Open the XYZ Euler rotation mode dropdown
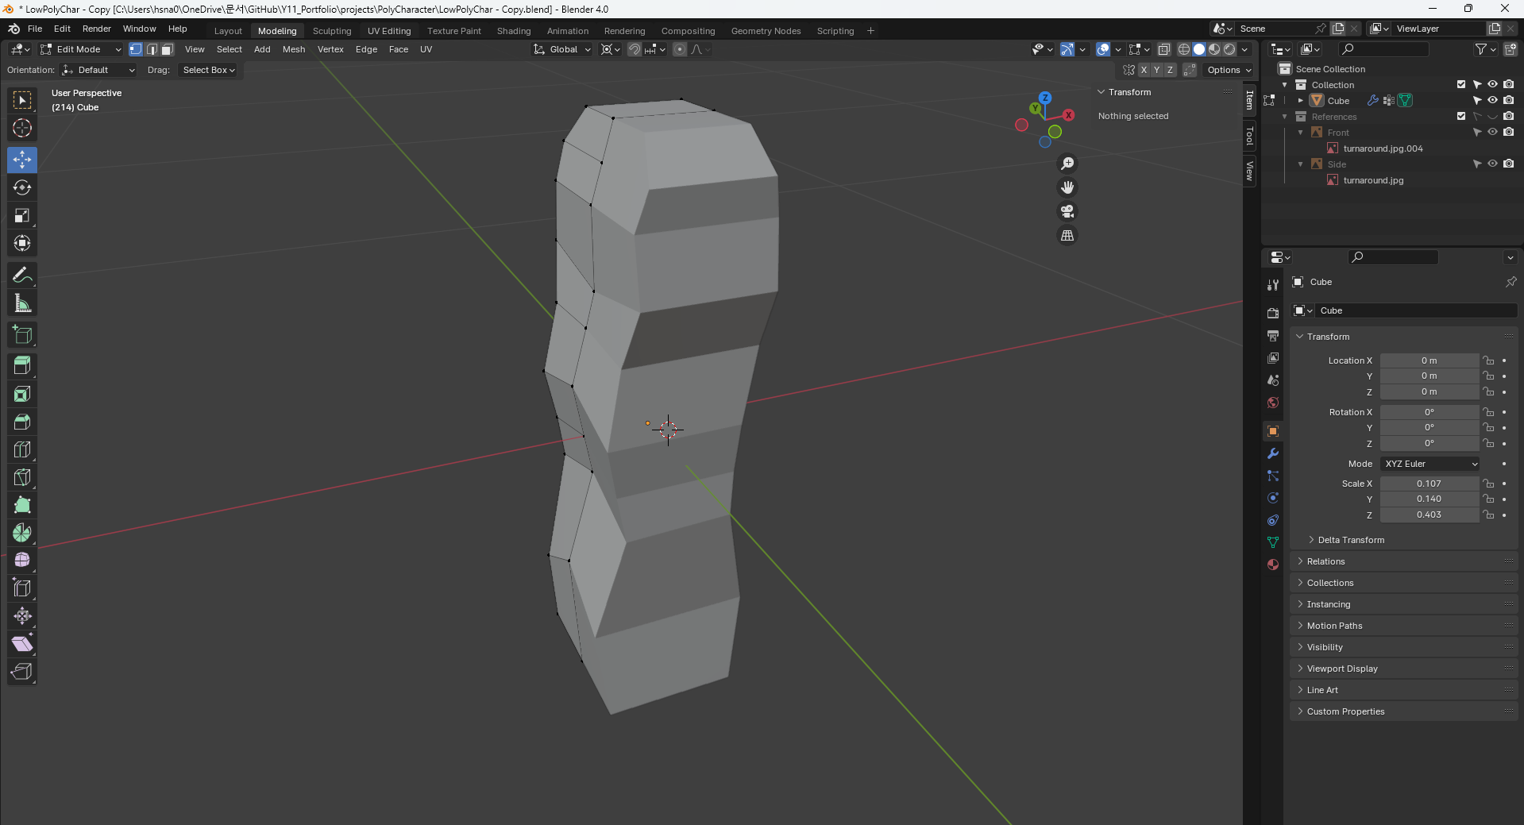Image resolution: width=1524 pixels, height=825 pixels. point(1429,464)
